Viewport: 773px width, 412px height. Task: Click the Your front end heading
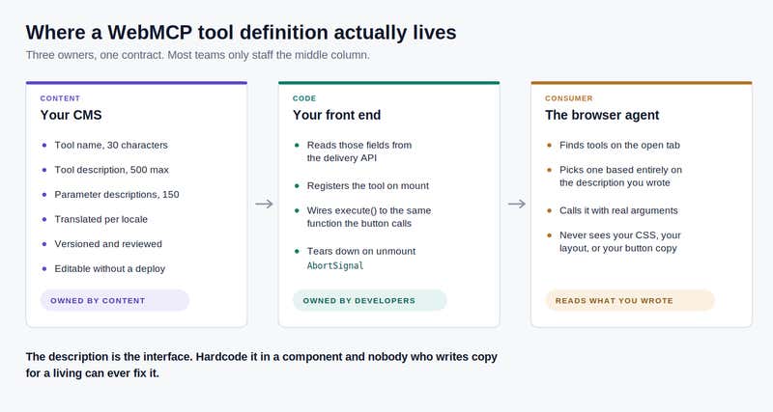tap(336, 115)
